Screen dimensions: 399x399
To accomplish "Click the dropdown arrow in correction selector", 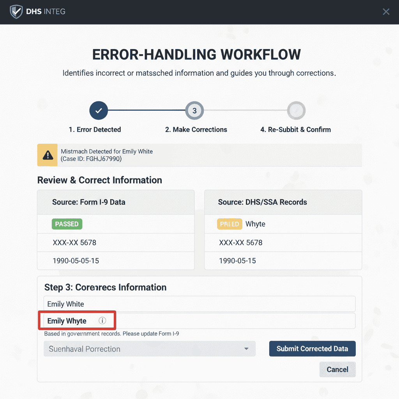I will [246, 349].
